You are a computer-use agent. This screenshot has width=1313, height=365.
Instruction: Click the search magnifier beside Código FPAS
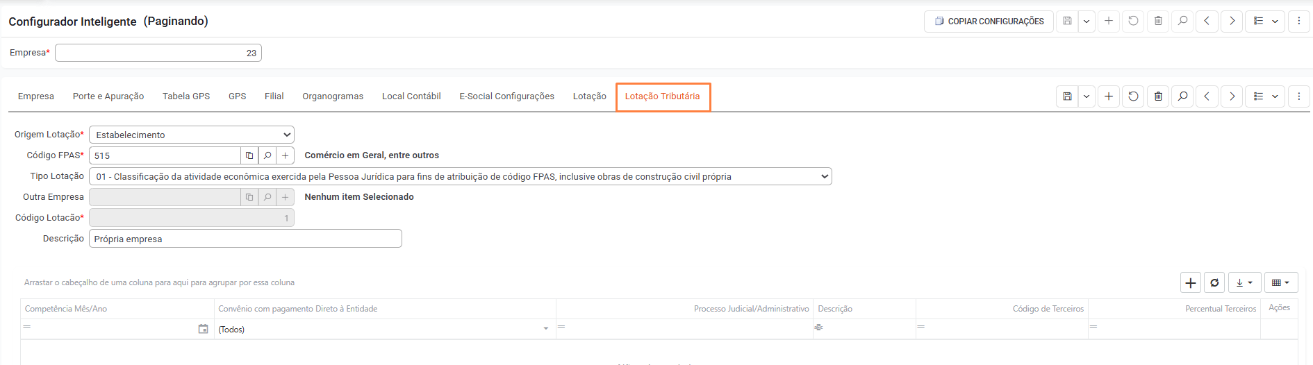tap(267, 155)
